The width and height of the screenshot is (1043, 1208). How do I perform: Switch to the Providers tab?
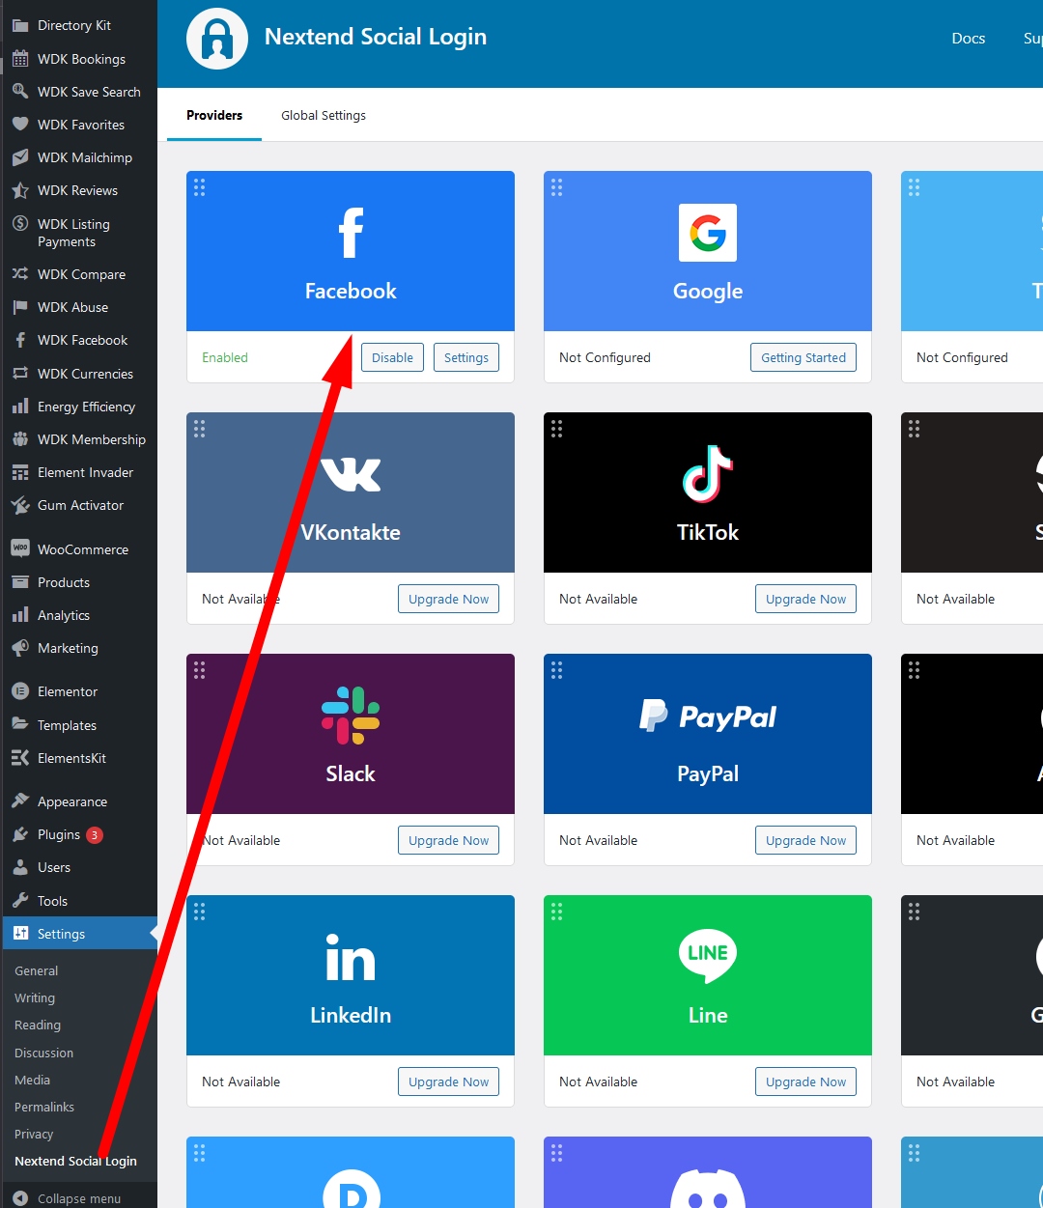[214, 115]
